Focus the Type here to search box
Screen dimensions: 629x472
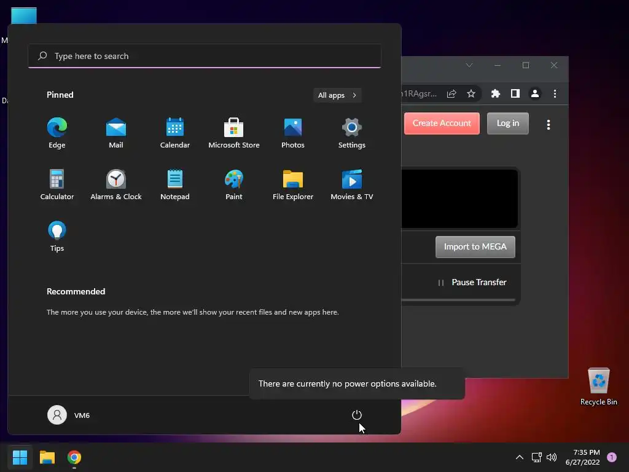click(x=205, y=56)
